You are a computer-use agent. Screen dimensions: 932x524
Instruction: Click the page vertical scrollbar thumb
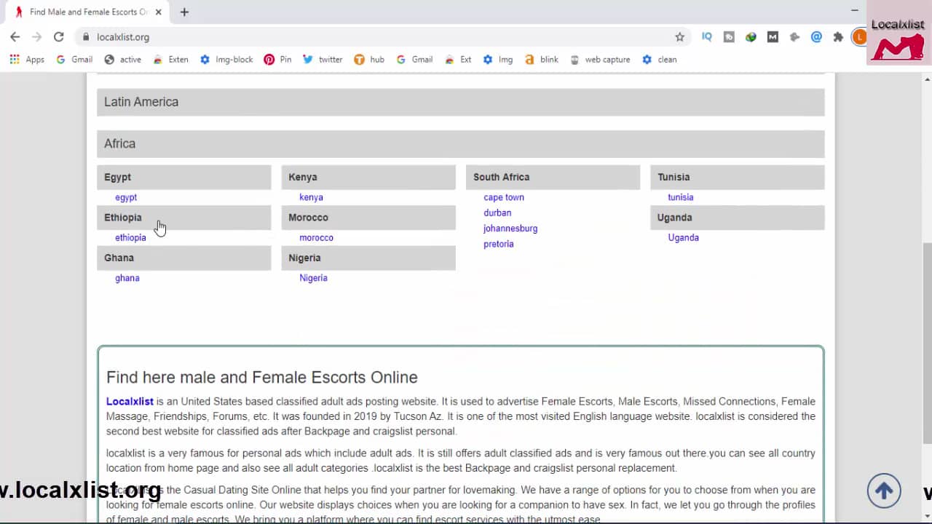(927, 342)
